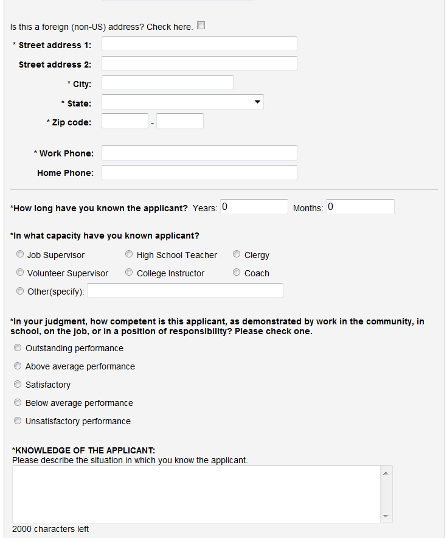Open the State dropdown list
Viewport: 447px width, 538px height.
pyautogui.click(x=182, y=102)
